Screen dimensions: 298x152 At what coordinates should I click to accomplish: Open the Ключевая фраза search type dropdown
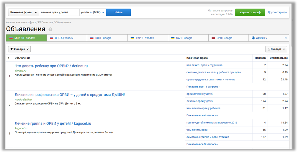click(23, 12)
